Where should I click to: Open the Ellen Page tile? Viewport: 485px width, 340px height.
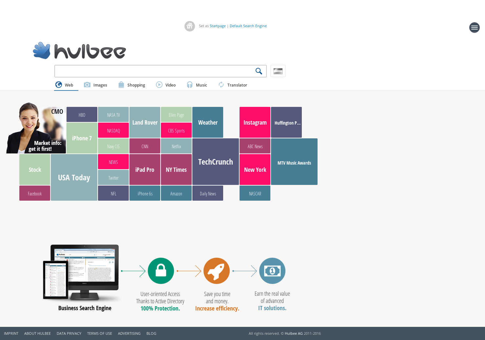coord(176,114)
